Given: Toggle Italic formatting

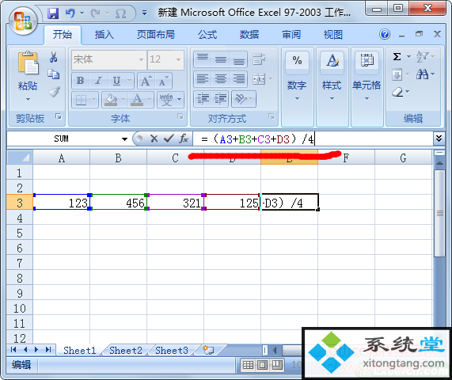Looking at the screenshot, I should click(99, 81).
